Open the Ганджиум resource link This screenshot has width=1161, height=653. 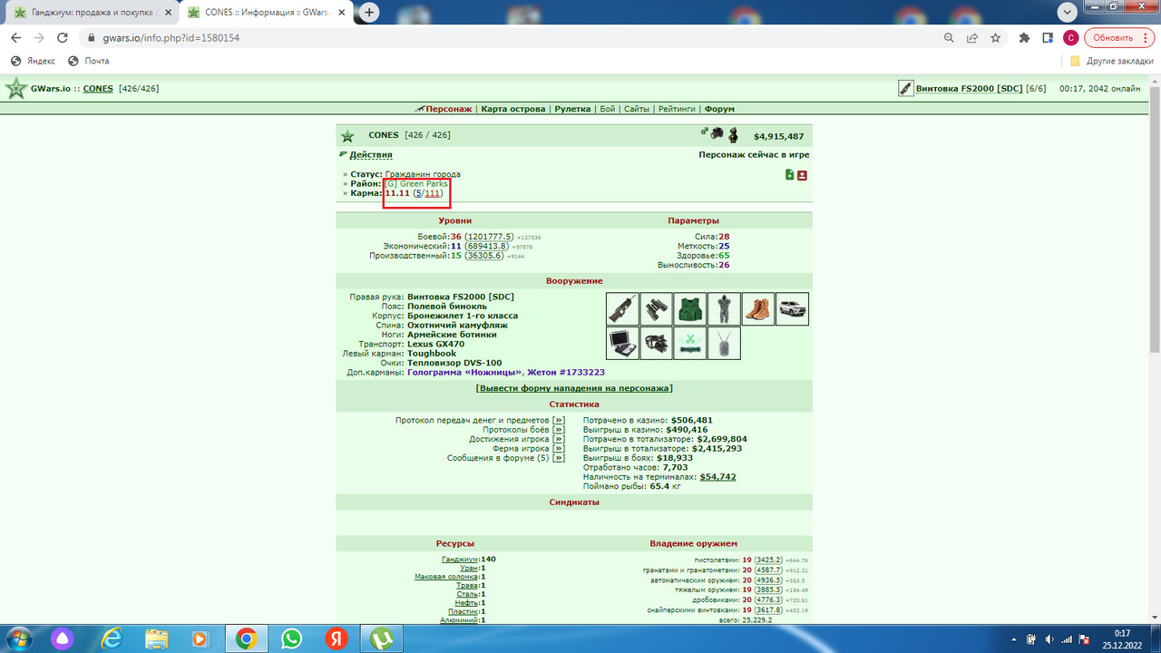click(461, 560)
